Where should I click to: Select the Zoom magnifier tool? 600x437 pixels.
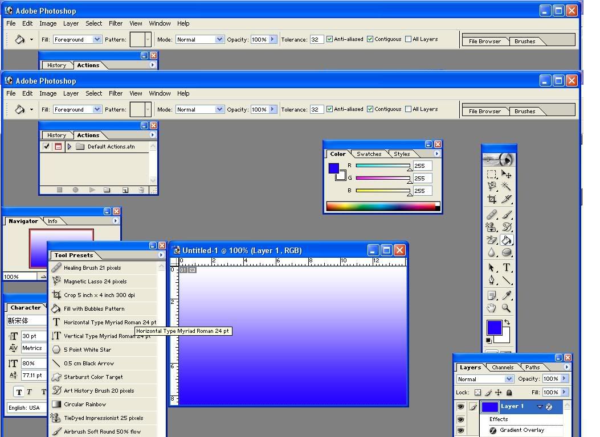click(506, 308)
